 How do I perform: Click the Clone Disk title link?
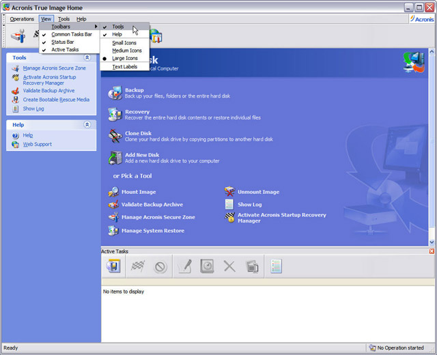(x=138, y=133)
